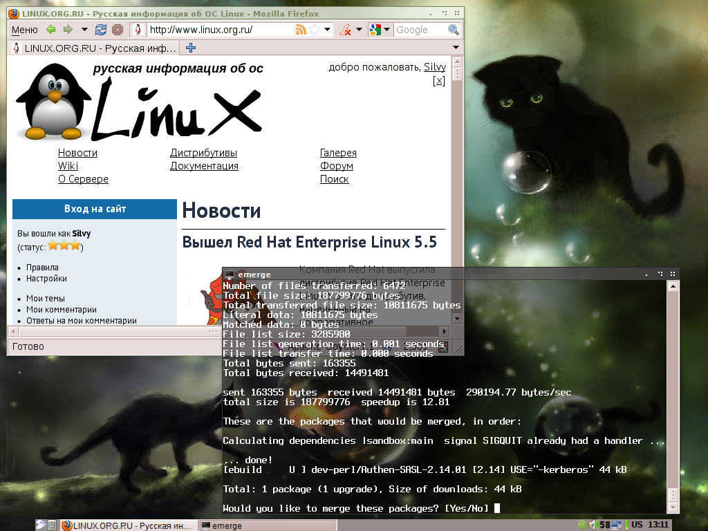708x531 pixels.
Task: Click the Firefox vertical scrollbar up arrow
Action: coord(457,62)
